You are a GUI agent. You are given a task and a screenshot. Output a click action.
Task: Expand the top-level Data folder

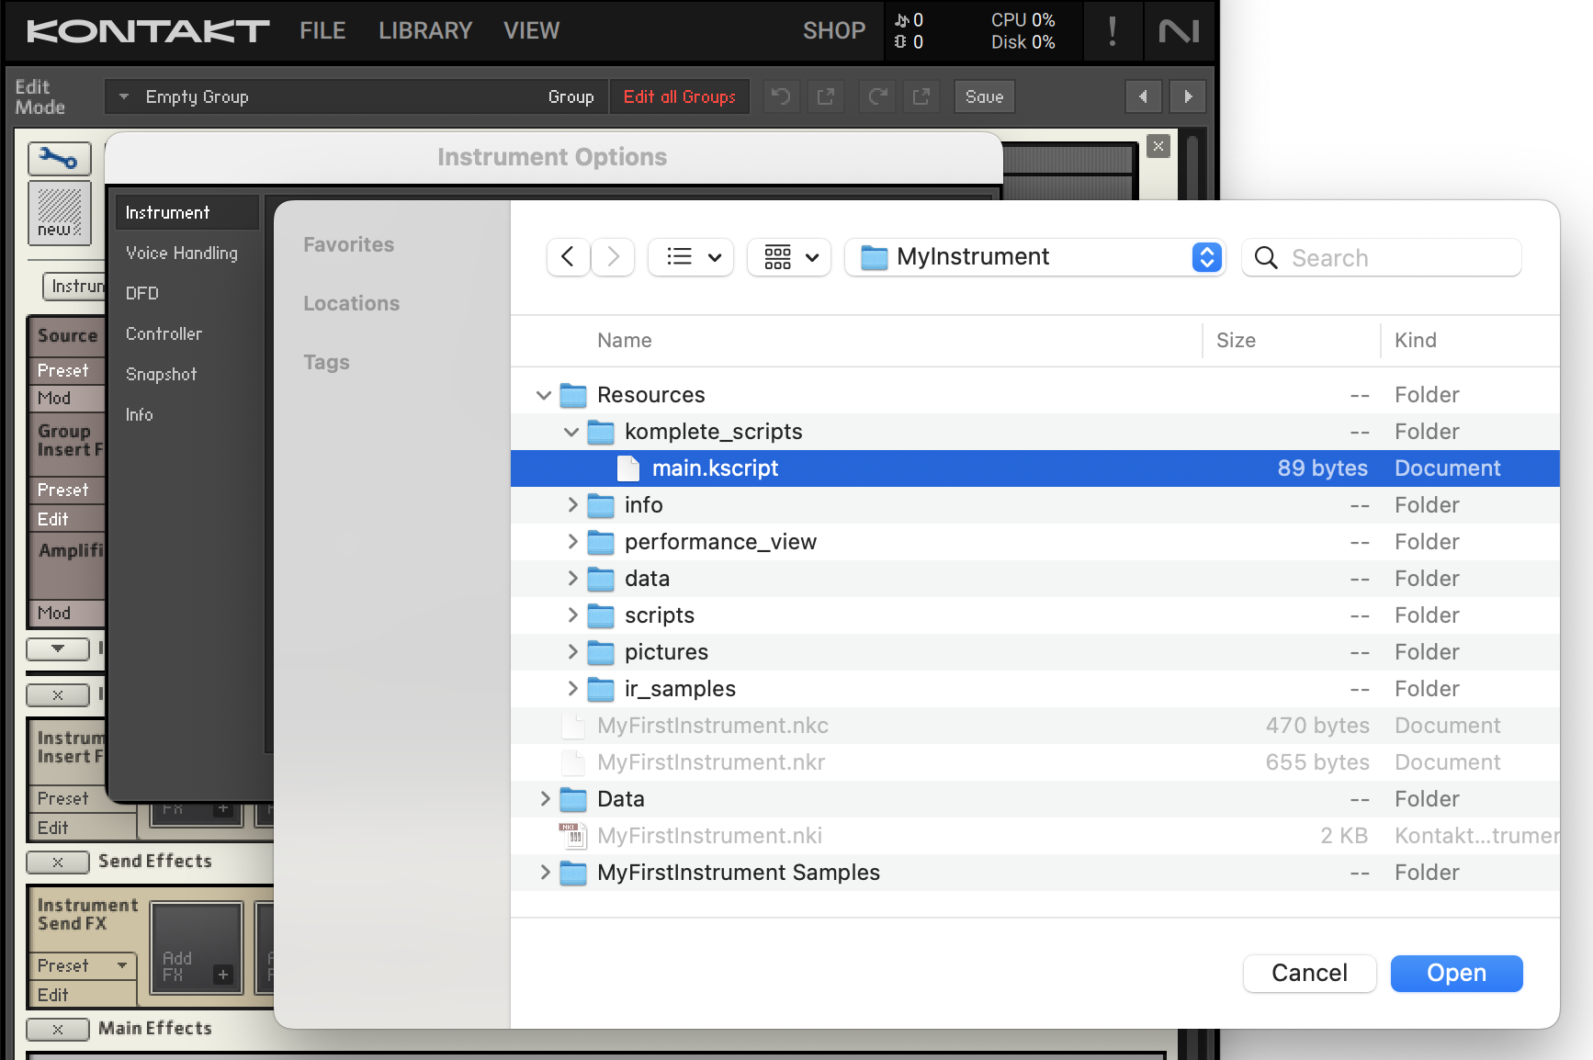pos(545,799)
